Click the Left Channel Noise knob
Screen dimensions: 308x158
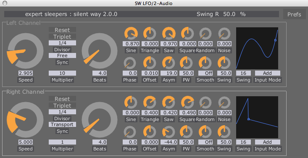[224, 34]
